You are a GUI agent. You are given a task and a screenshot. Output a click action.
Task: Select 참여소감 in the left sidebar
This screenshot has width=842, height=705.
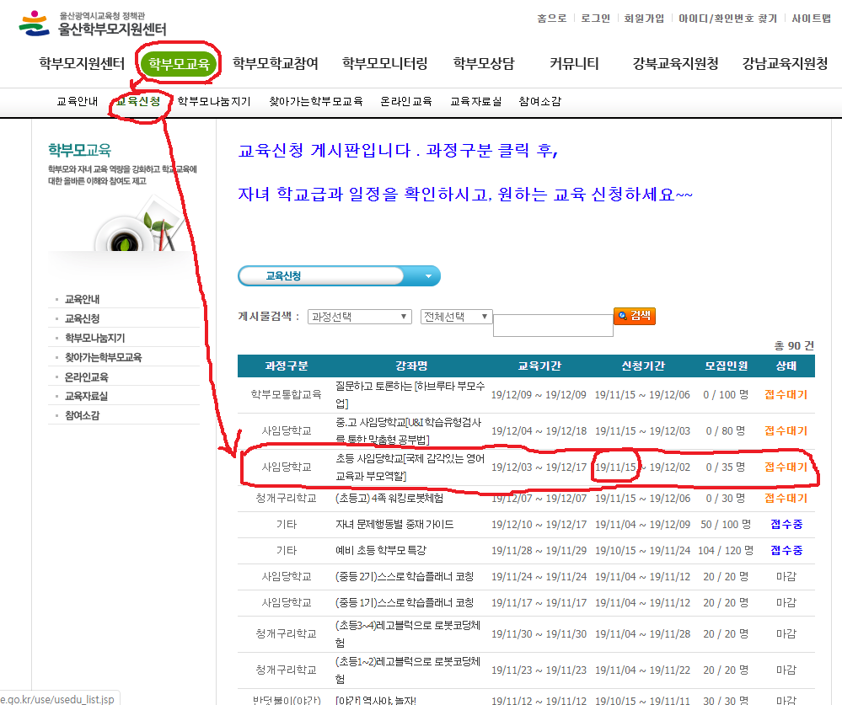[x=83, y=415]
